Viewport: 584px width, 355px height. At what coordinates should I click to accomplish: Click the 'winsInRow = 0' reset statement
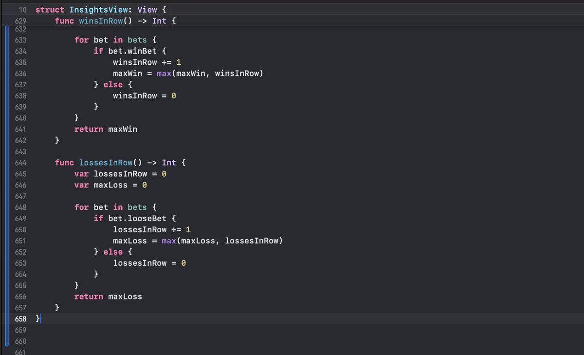click(145, 96)
